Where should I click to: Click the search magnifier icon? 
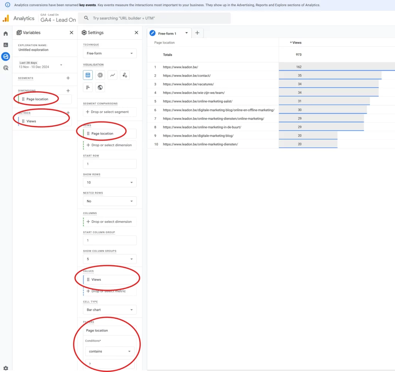86,18
